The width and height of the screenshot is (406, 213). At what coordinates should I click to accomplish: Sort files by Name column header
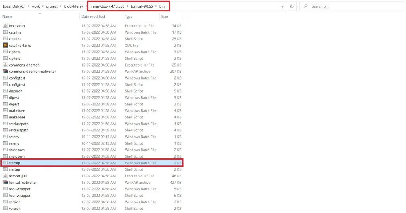click(8, 17)
